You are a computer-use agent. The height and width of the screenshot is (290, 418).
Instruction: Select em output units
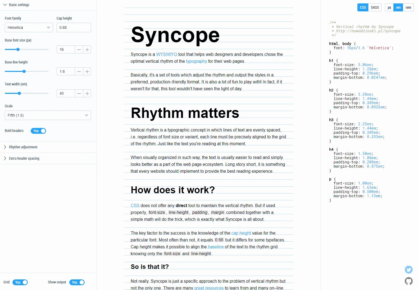398,7
